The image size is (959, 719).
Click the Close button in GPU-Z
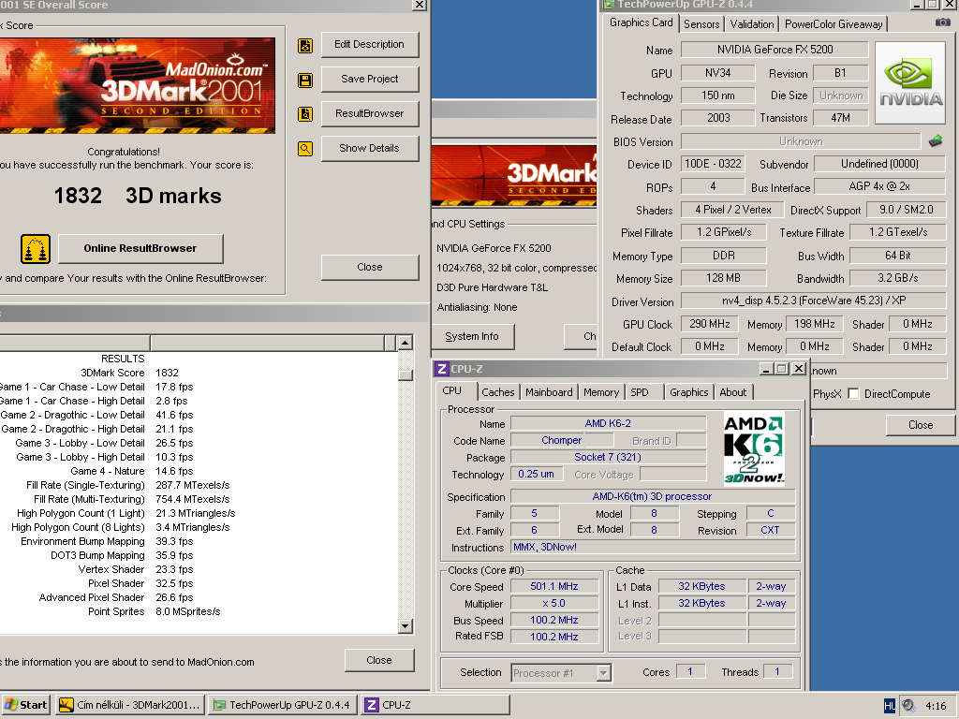921,425
